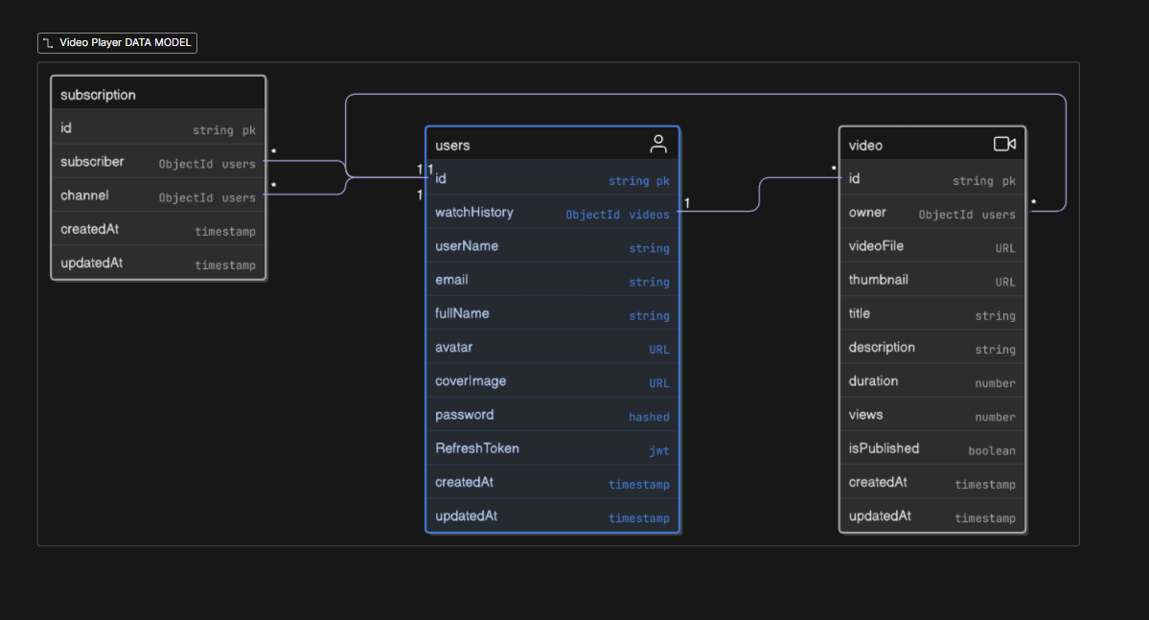Click the pk tag on users id field
This screenshot has height=620, width=1149.
[x=663, y=180]
